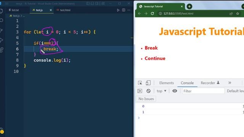This screenshot has width=244, height=137.
Task: Open a new browser tab
Action: [189, 6]
